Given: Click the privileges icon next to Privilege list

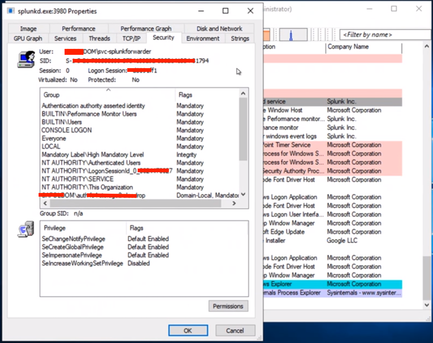Looking at the screenshot, I should pos(26,230).
